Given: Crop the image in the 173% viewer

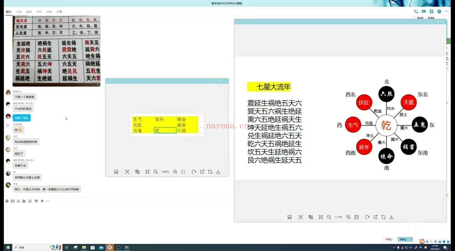Looking at the screenshot, I should coord(383,217).
